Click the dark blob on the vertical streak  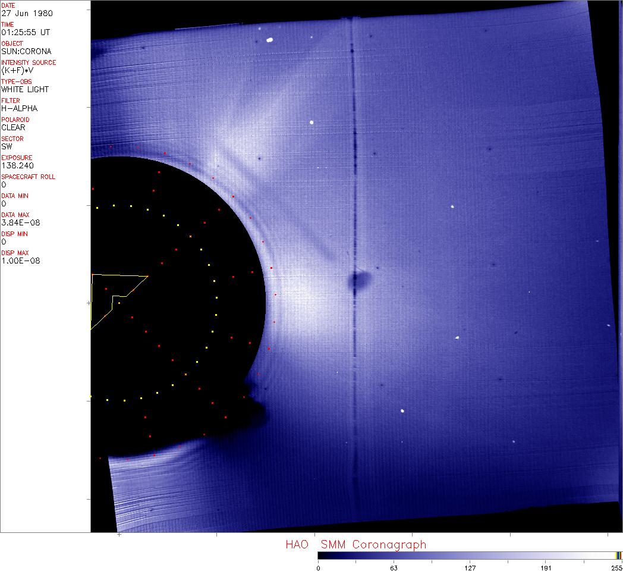(x=358, y=280)
